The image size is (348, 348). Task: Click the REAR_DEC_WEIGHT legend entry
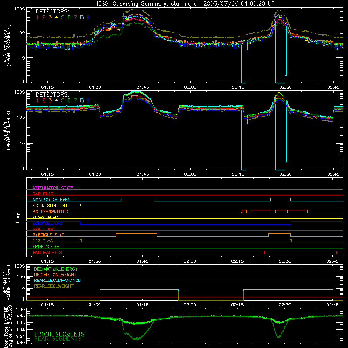[54, 286]
